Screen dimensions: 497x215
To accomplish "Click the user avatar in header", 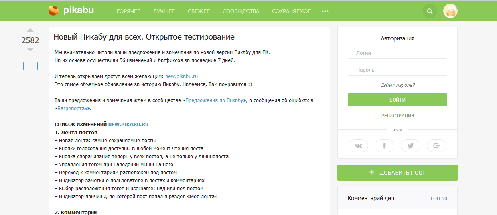I will (x=450, y=11).
